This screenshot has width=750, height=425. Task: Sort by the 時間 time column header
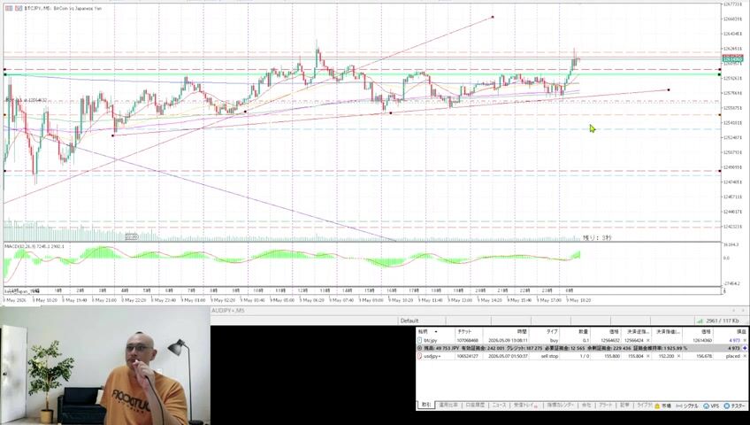522,331
